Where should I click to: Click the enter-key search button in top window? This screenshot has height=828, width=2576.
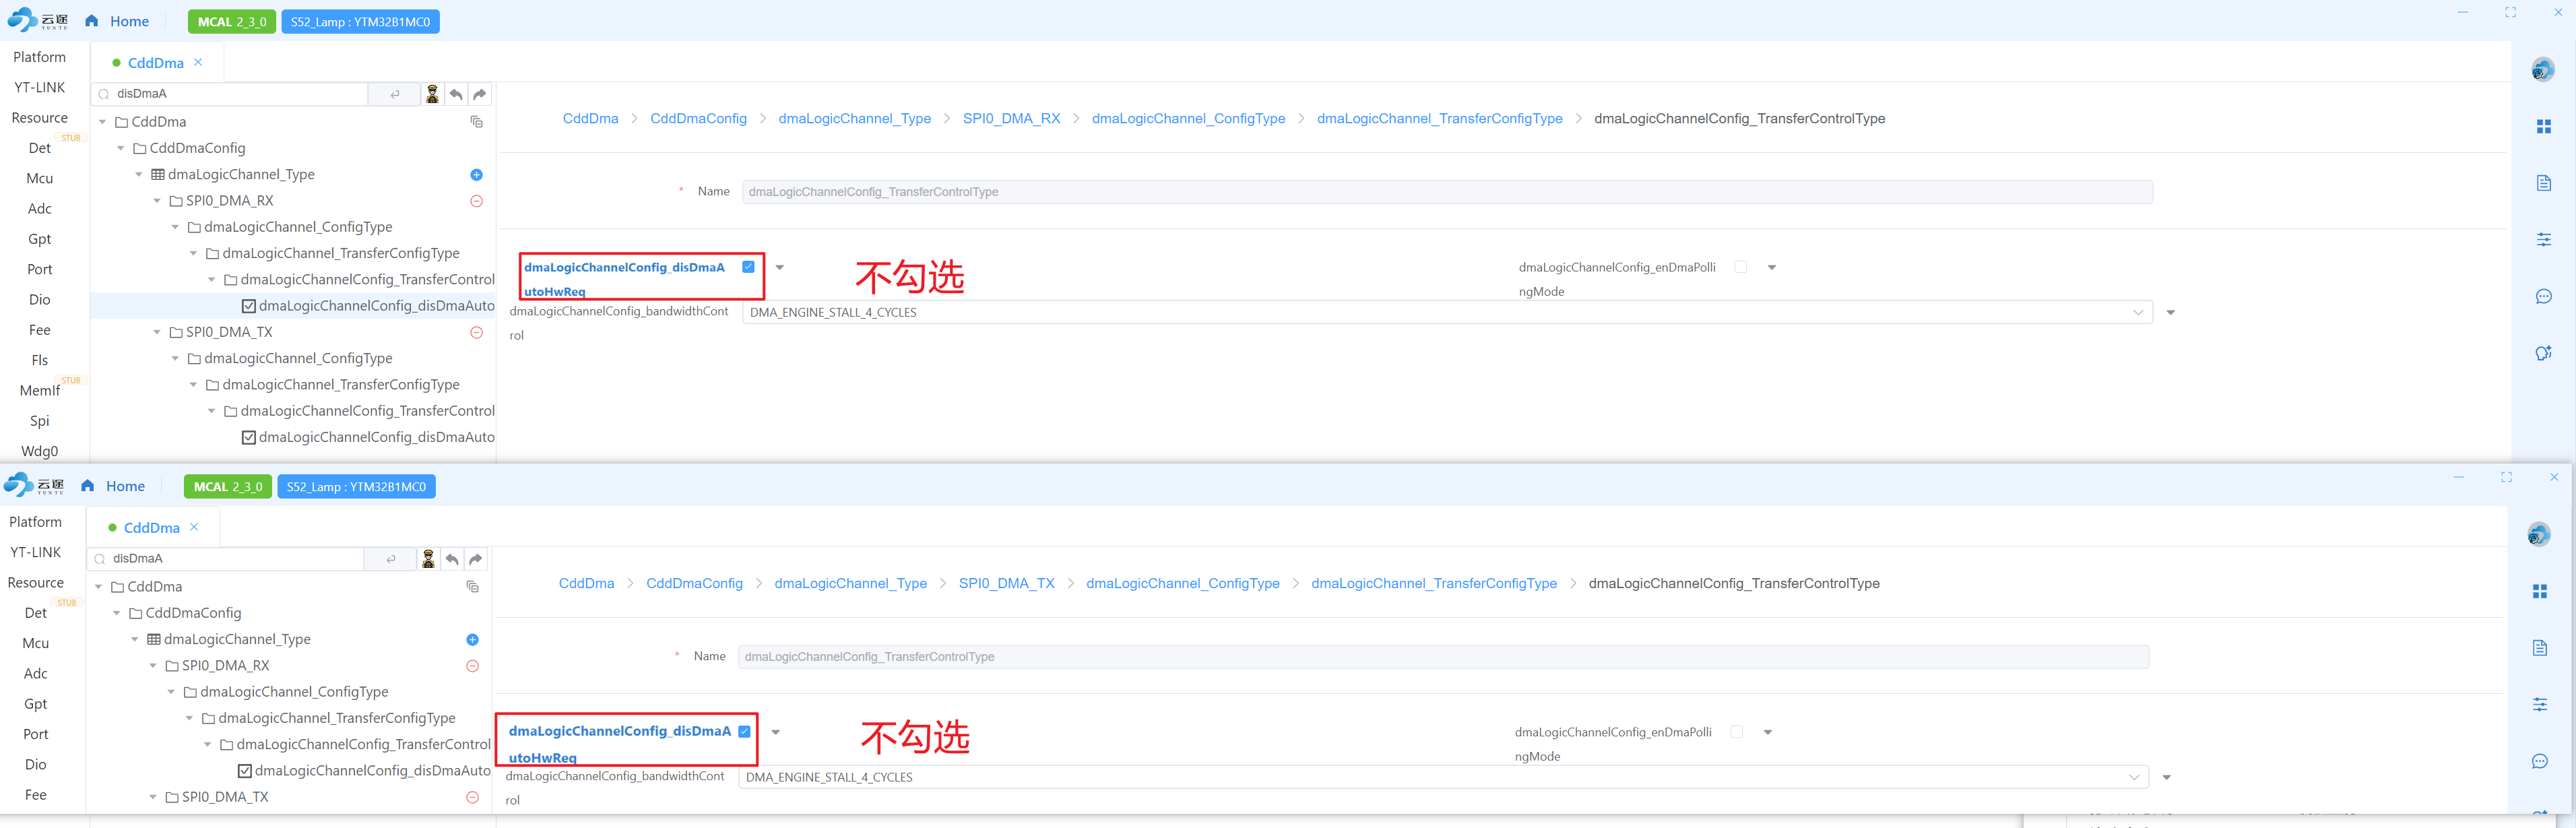395,94
